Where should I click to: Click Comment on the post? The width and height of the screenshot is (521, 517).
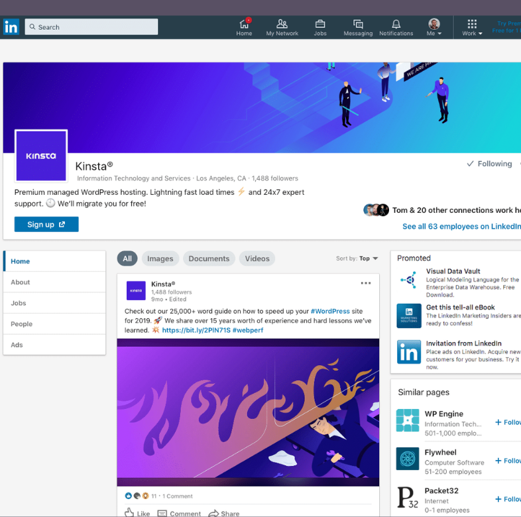(x=179, y=513)
